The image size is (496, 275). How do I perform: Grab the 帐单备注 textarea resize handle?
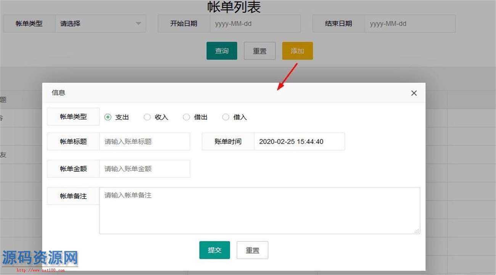click(x=417, y=231)
